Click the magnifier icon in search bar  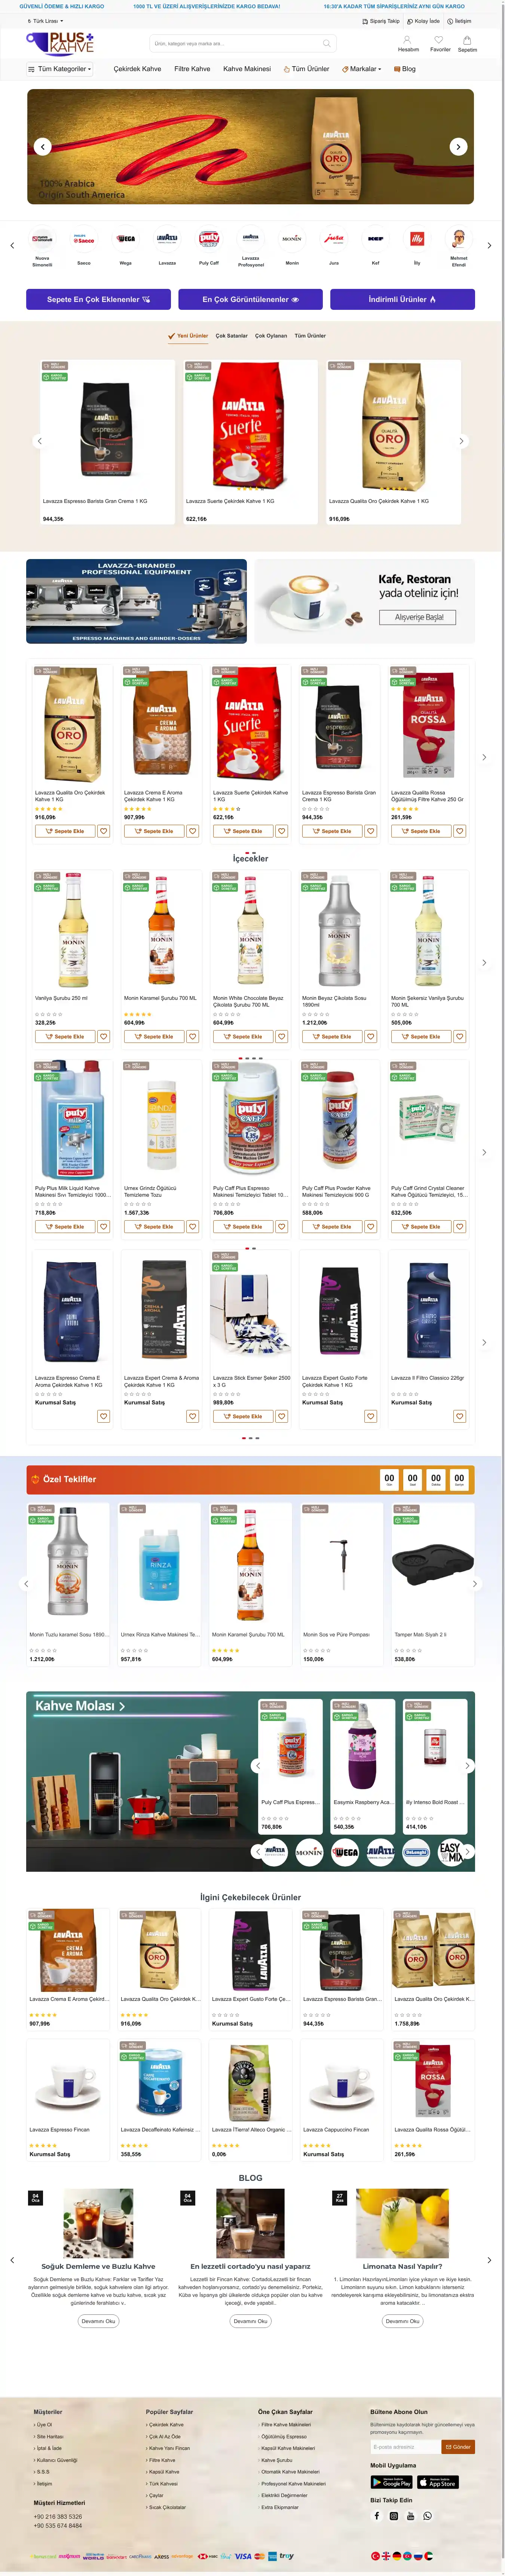pyautogui.click(x=326, y=43)
